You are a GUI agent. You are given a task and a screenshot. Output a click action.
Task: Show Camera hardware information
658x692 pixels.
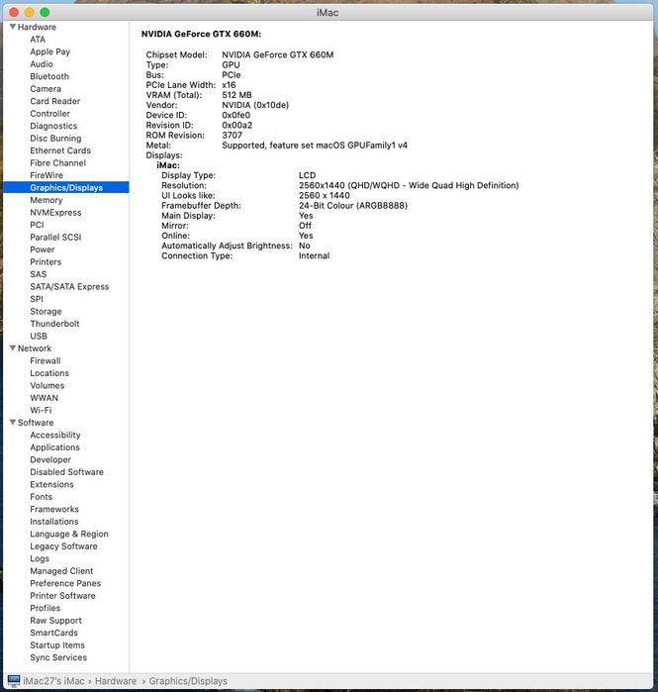coord(46,89)
